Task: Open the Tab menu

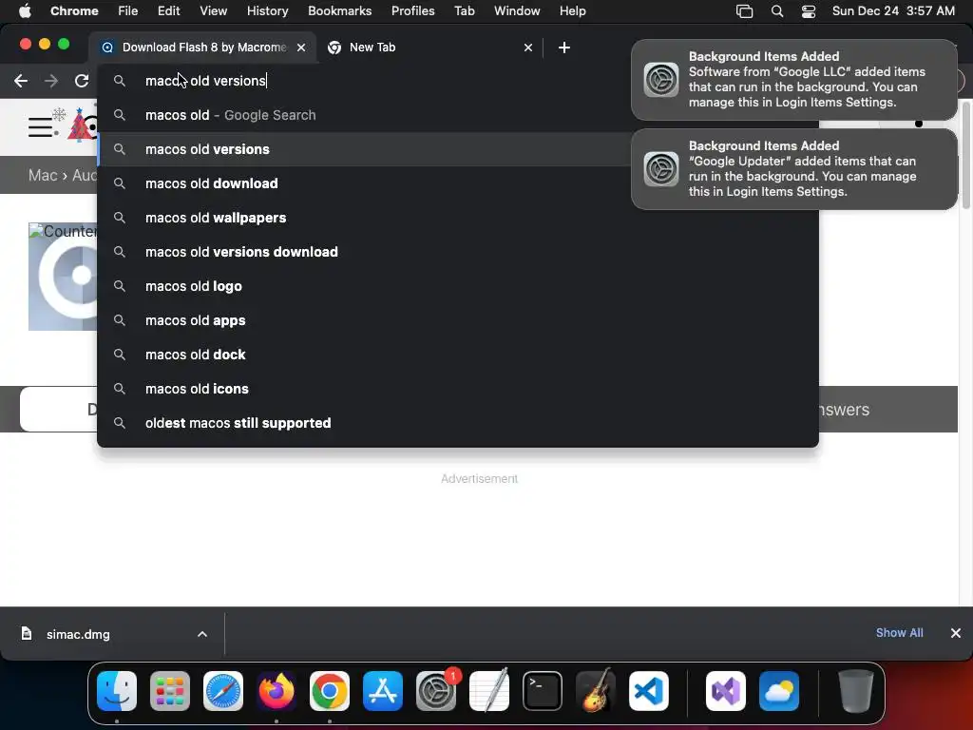Action: [464, 10]
